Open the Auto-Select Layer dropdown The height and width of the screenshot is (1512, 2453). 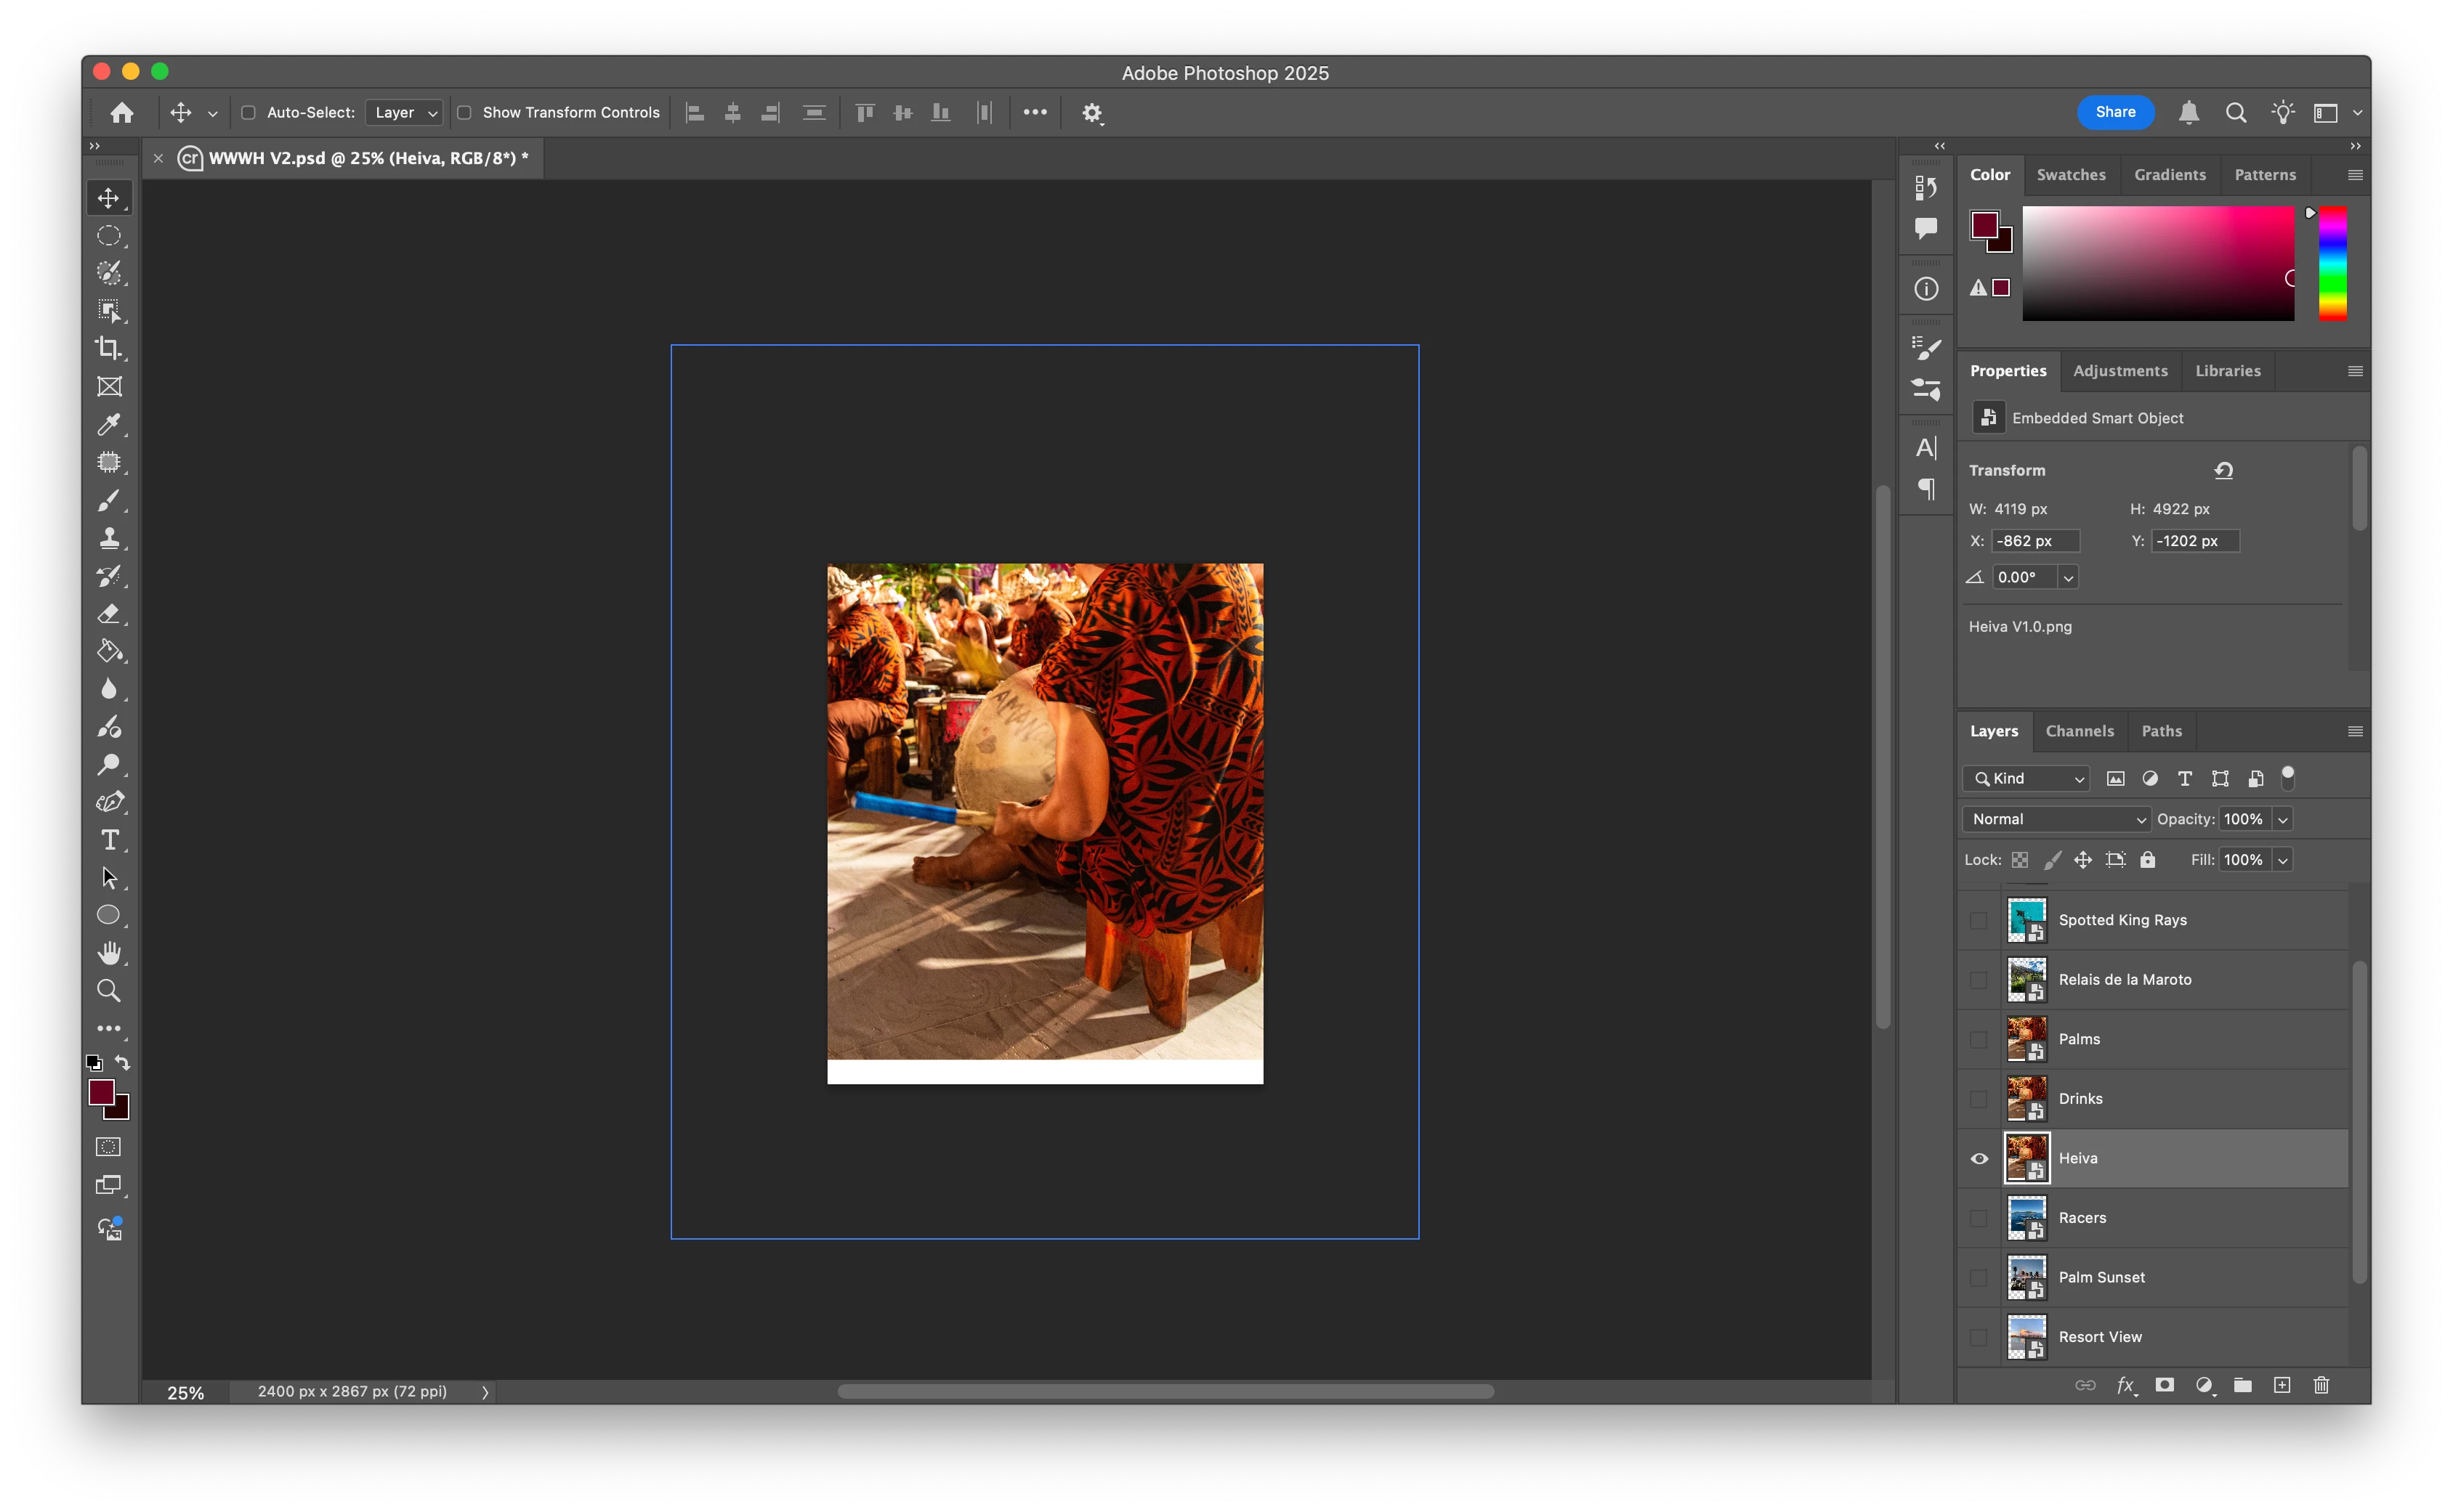pos(404,113)
